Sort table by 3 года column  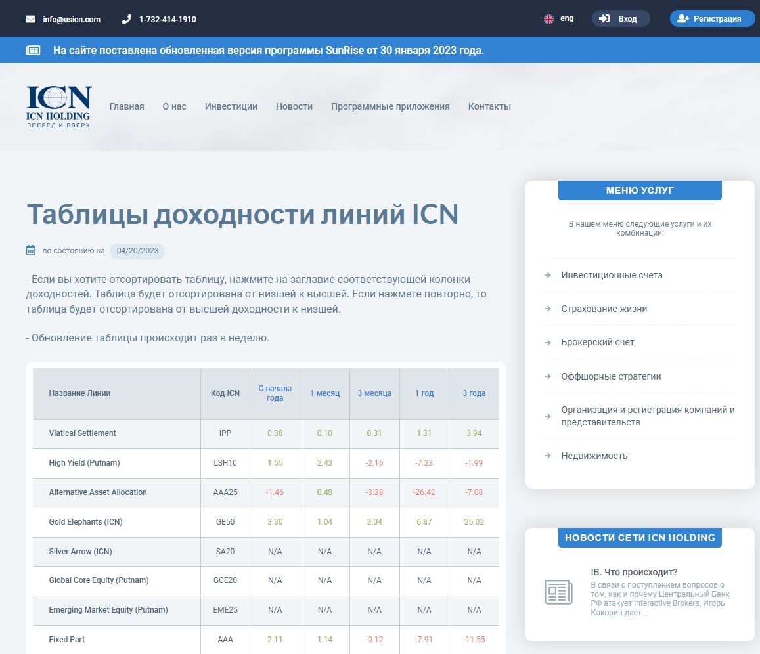point(474,393)
